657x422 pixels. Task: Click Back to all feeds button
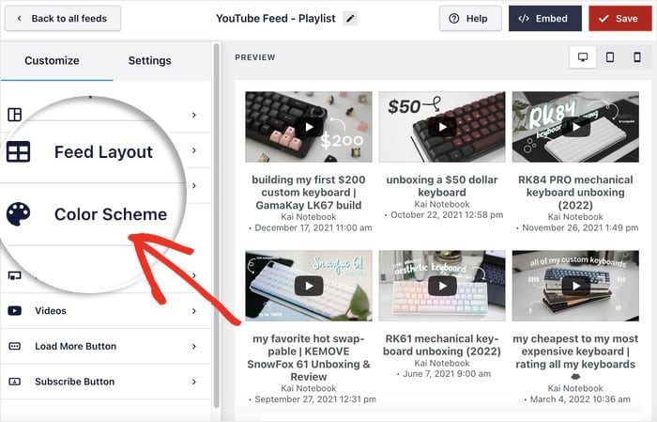[x=62, y=18]
